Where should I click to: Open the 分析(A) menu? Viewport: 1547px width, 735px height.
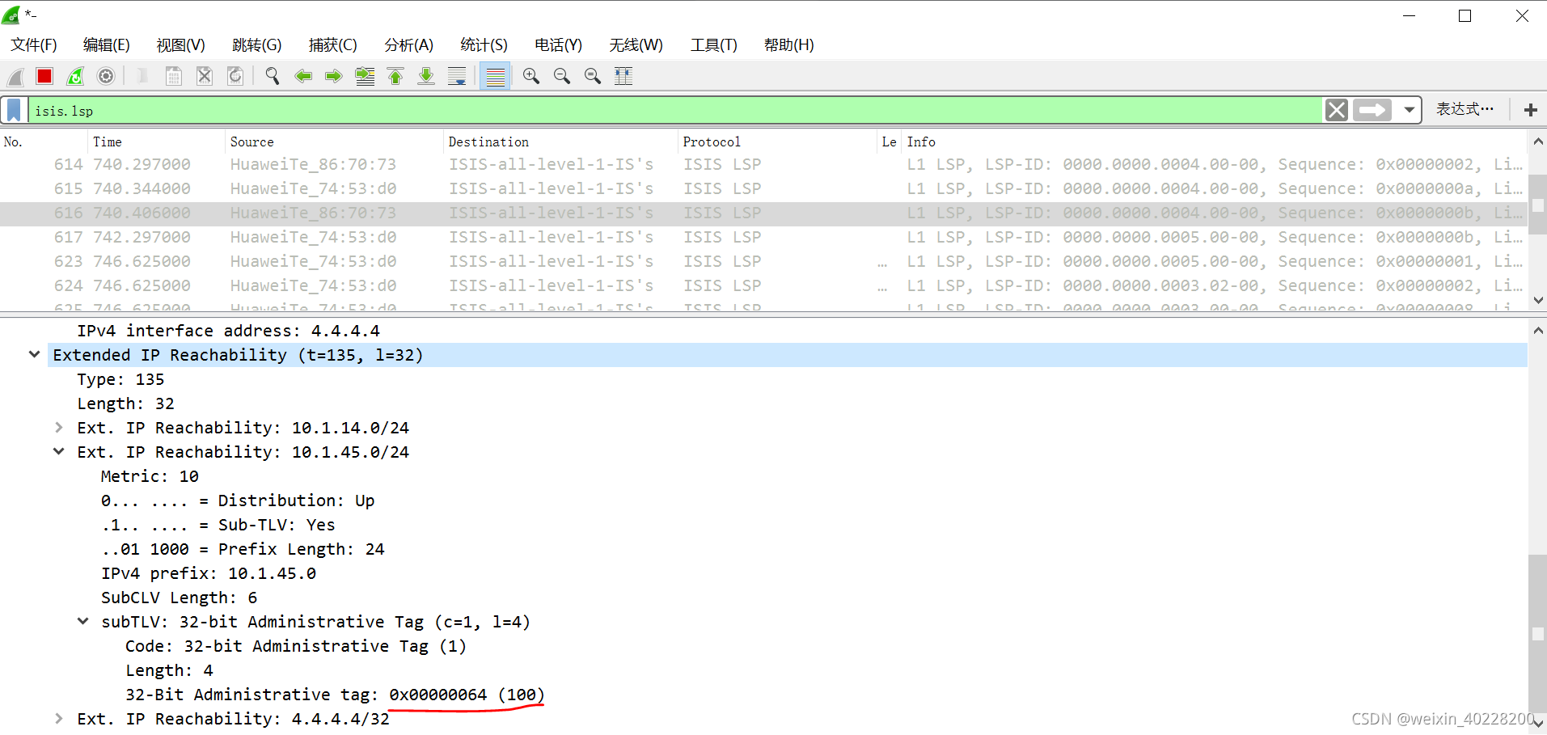point(409,45)
